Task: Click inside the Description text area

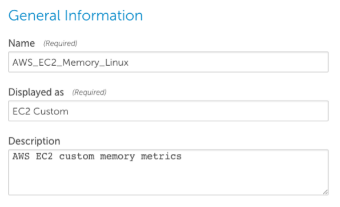Action: [x=168, y=172]
